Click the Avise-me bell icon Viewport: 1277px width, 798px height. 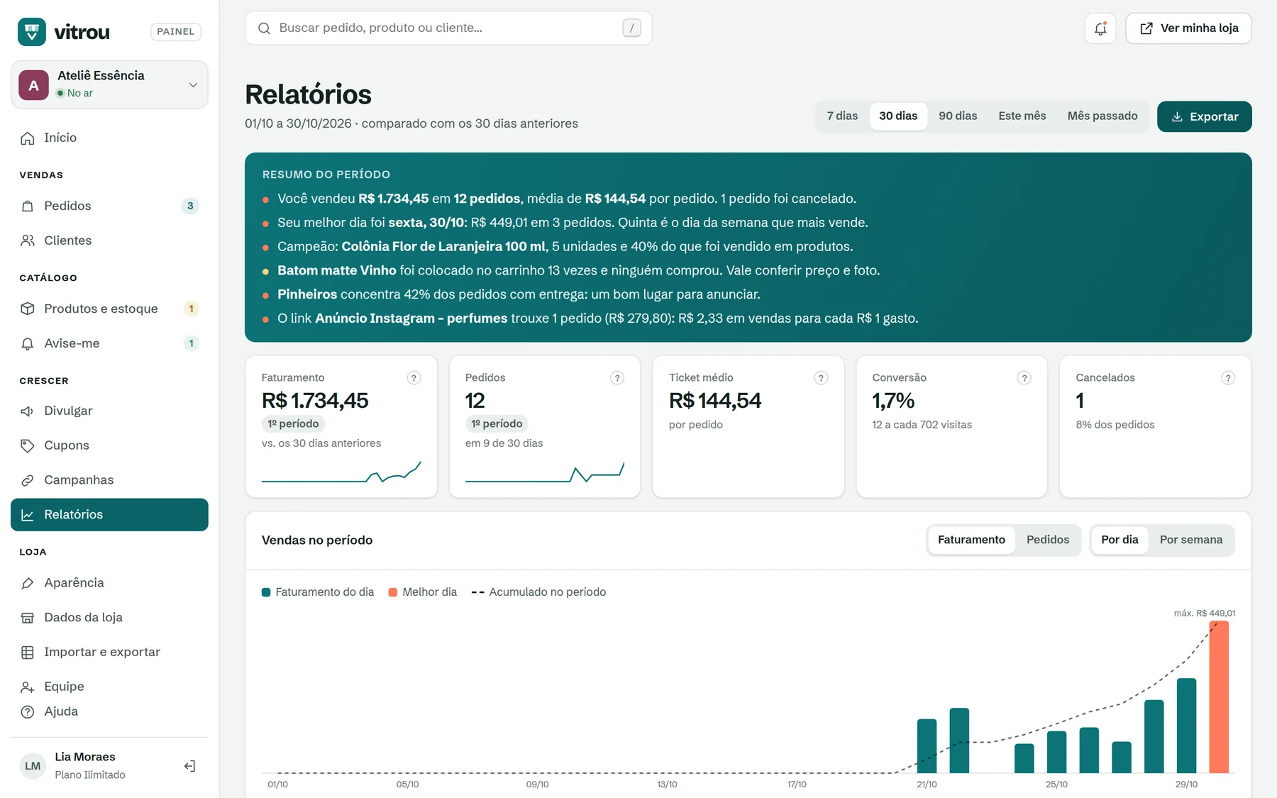28,343
